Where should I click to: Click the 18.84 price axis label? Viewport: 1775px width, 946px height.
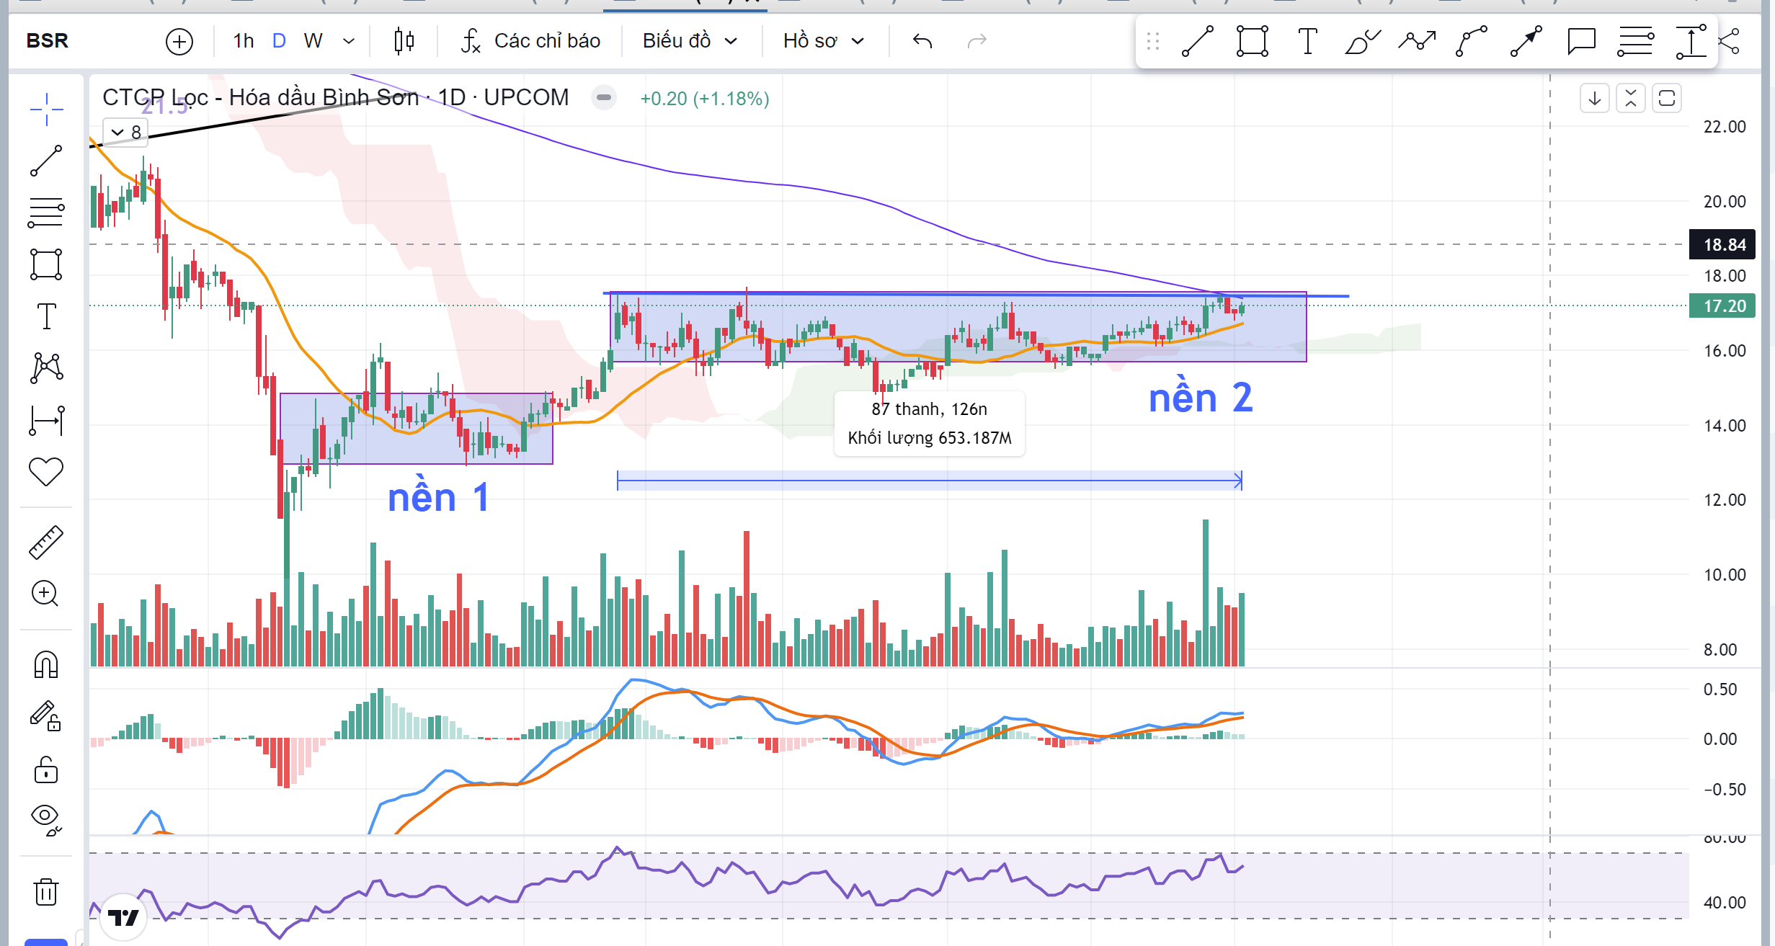[1724, 245]
